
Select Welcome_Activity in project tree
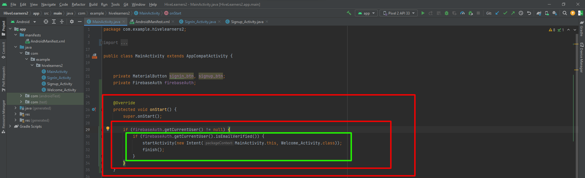click(x=62, y=90)
